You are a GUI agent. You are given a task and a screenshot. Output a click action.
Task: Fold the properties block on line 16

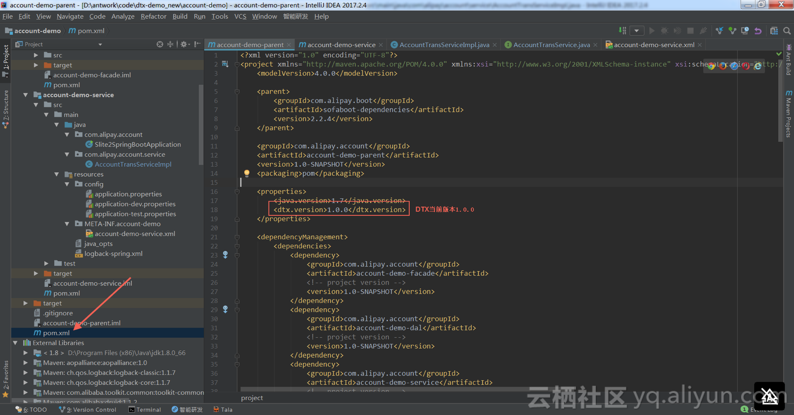237,191
